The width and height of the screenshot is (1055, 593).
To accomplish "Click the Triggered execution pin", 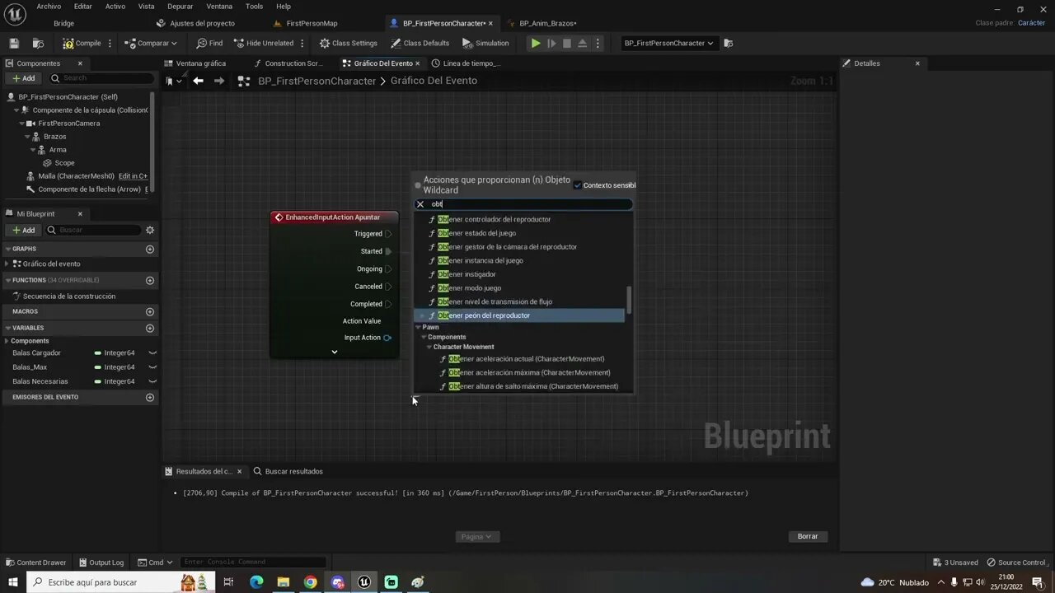I will pos(388,234).
